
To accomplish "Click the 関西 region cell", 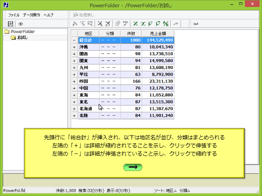I will [x=88, y=54].
